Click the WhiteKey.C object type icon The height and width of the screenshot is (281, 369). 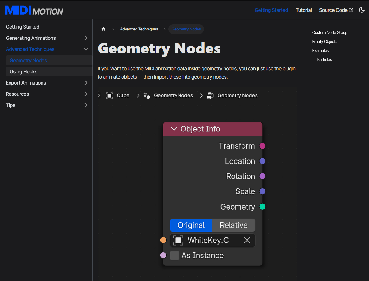(x=178, y=240)
